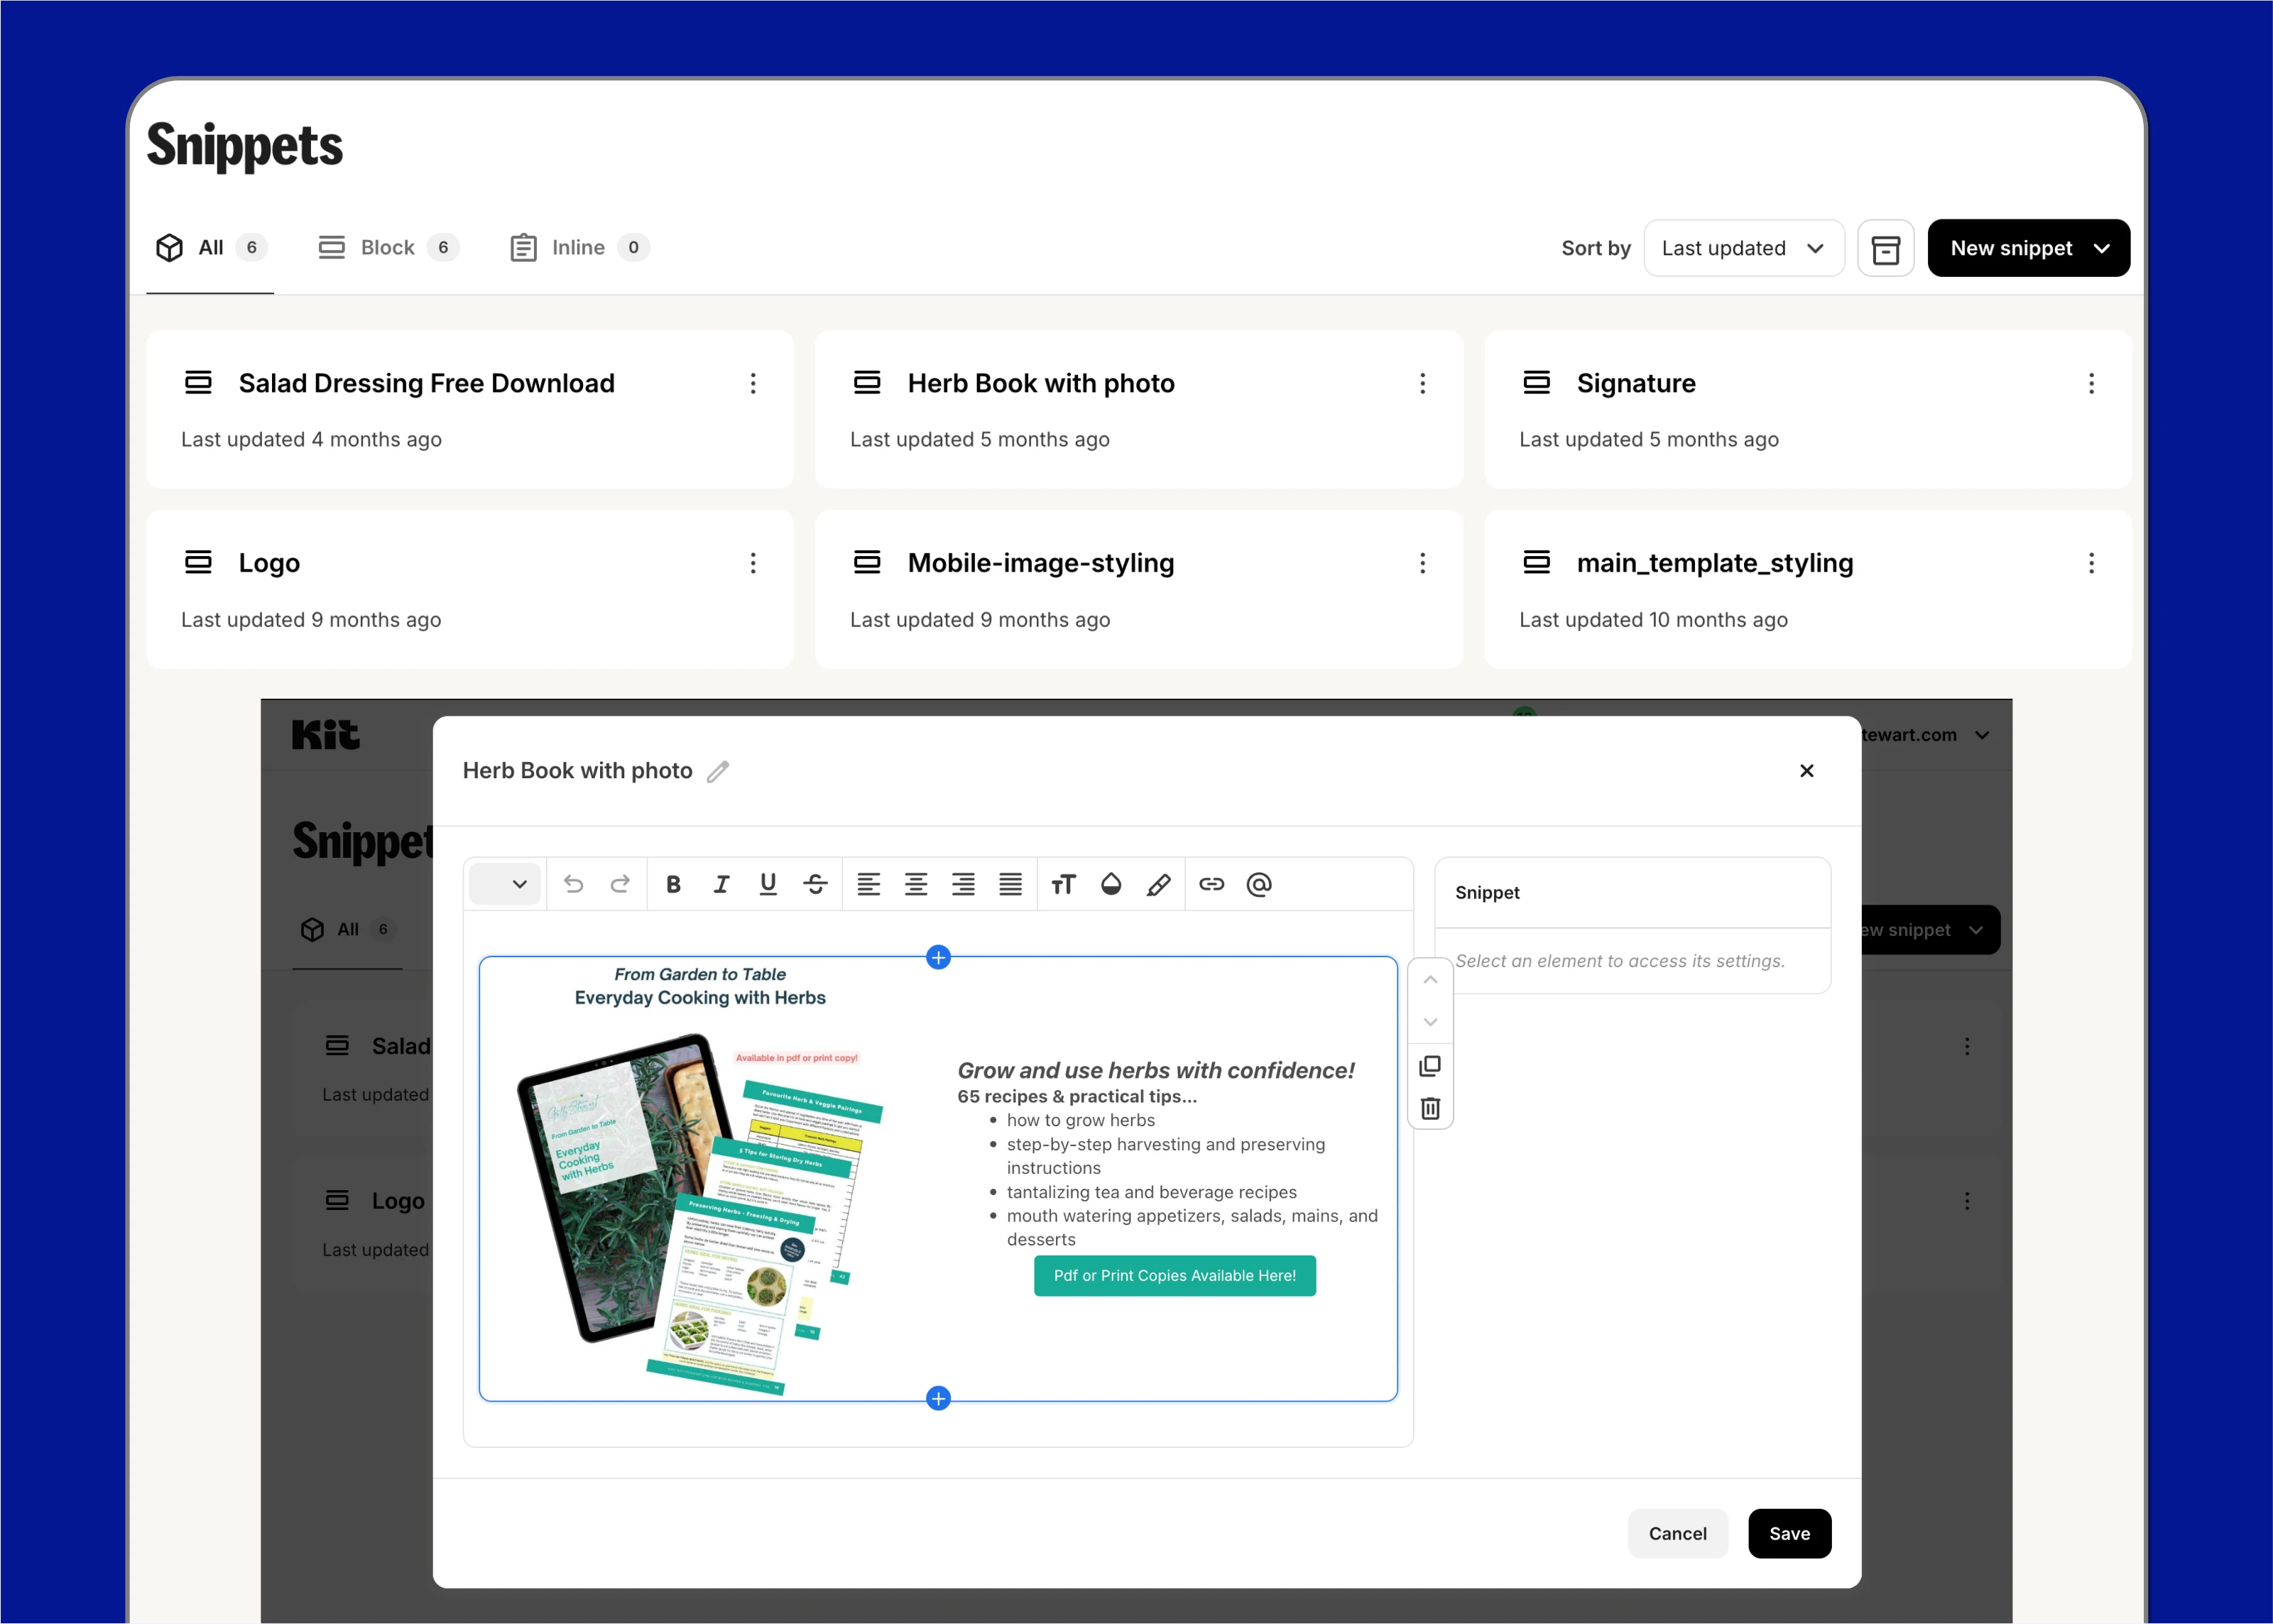Open the kebab menu on the Signature snippet
The width and height of the screenshot is (2273, 1624).
click(x=2090, y=383)
